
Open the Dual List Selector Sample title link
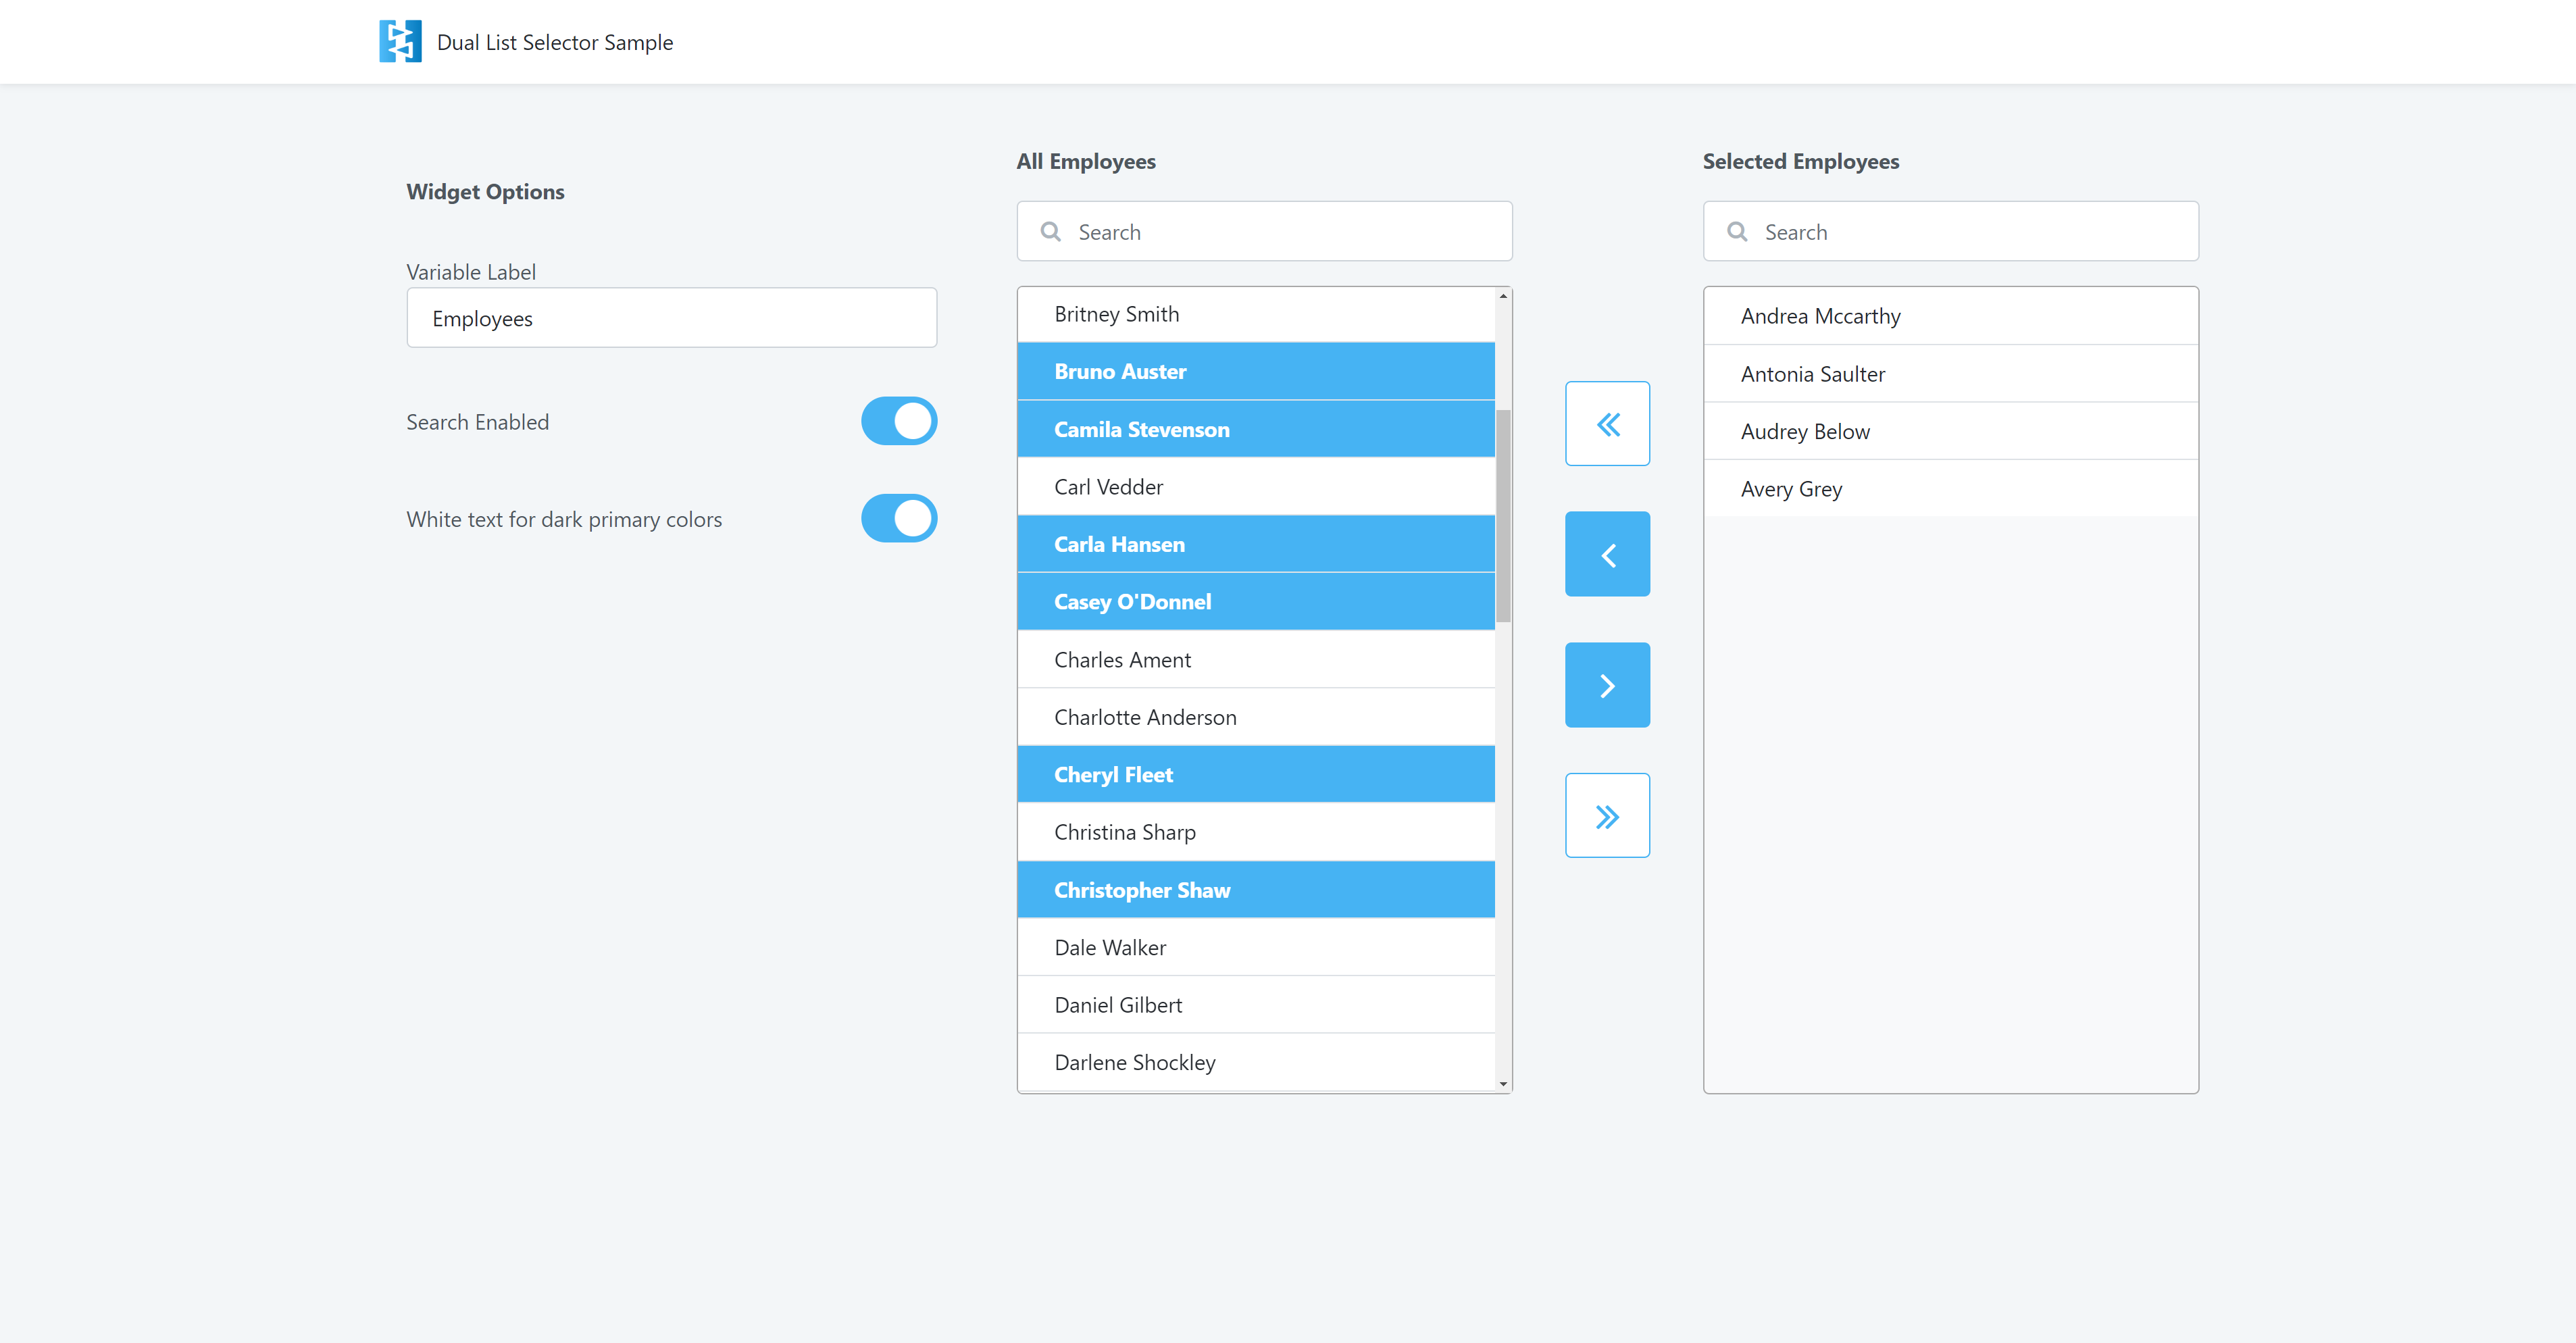coord(555,42)
